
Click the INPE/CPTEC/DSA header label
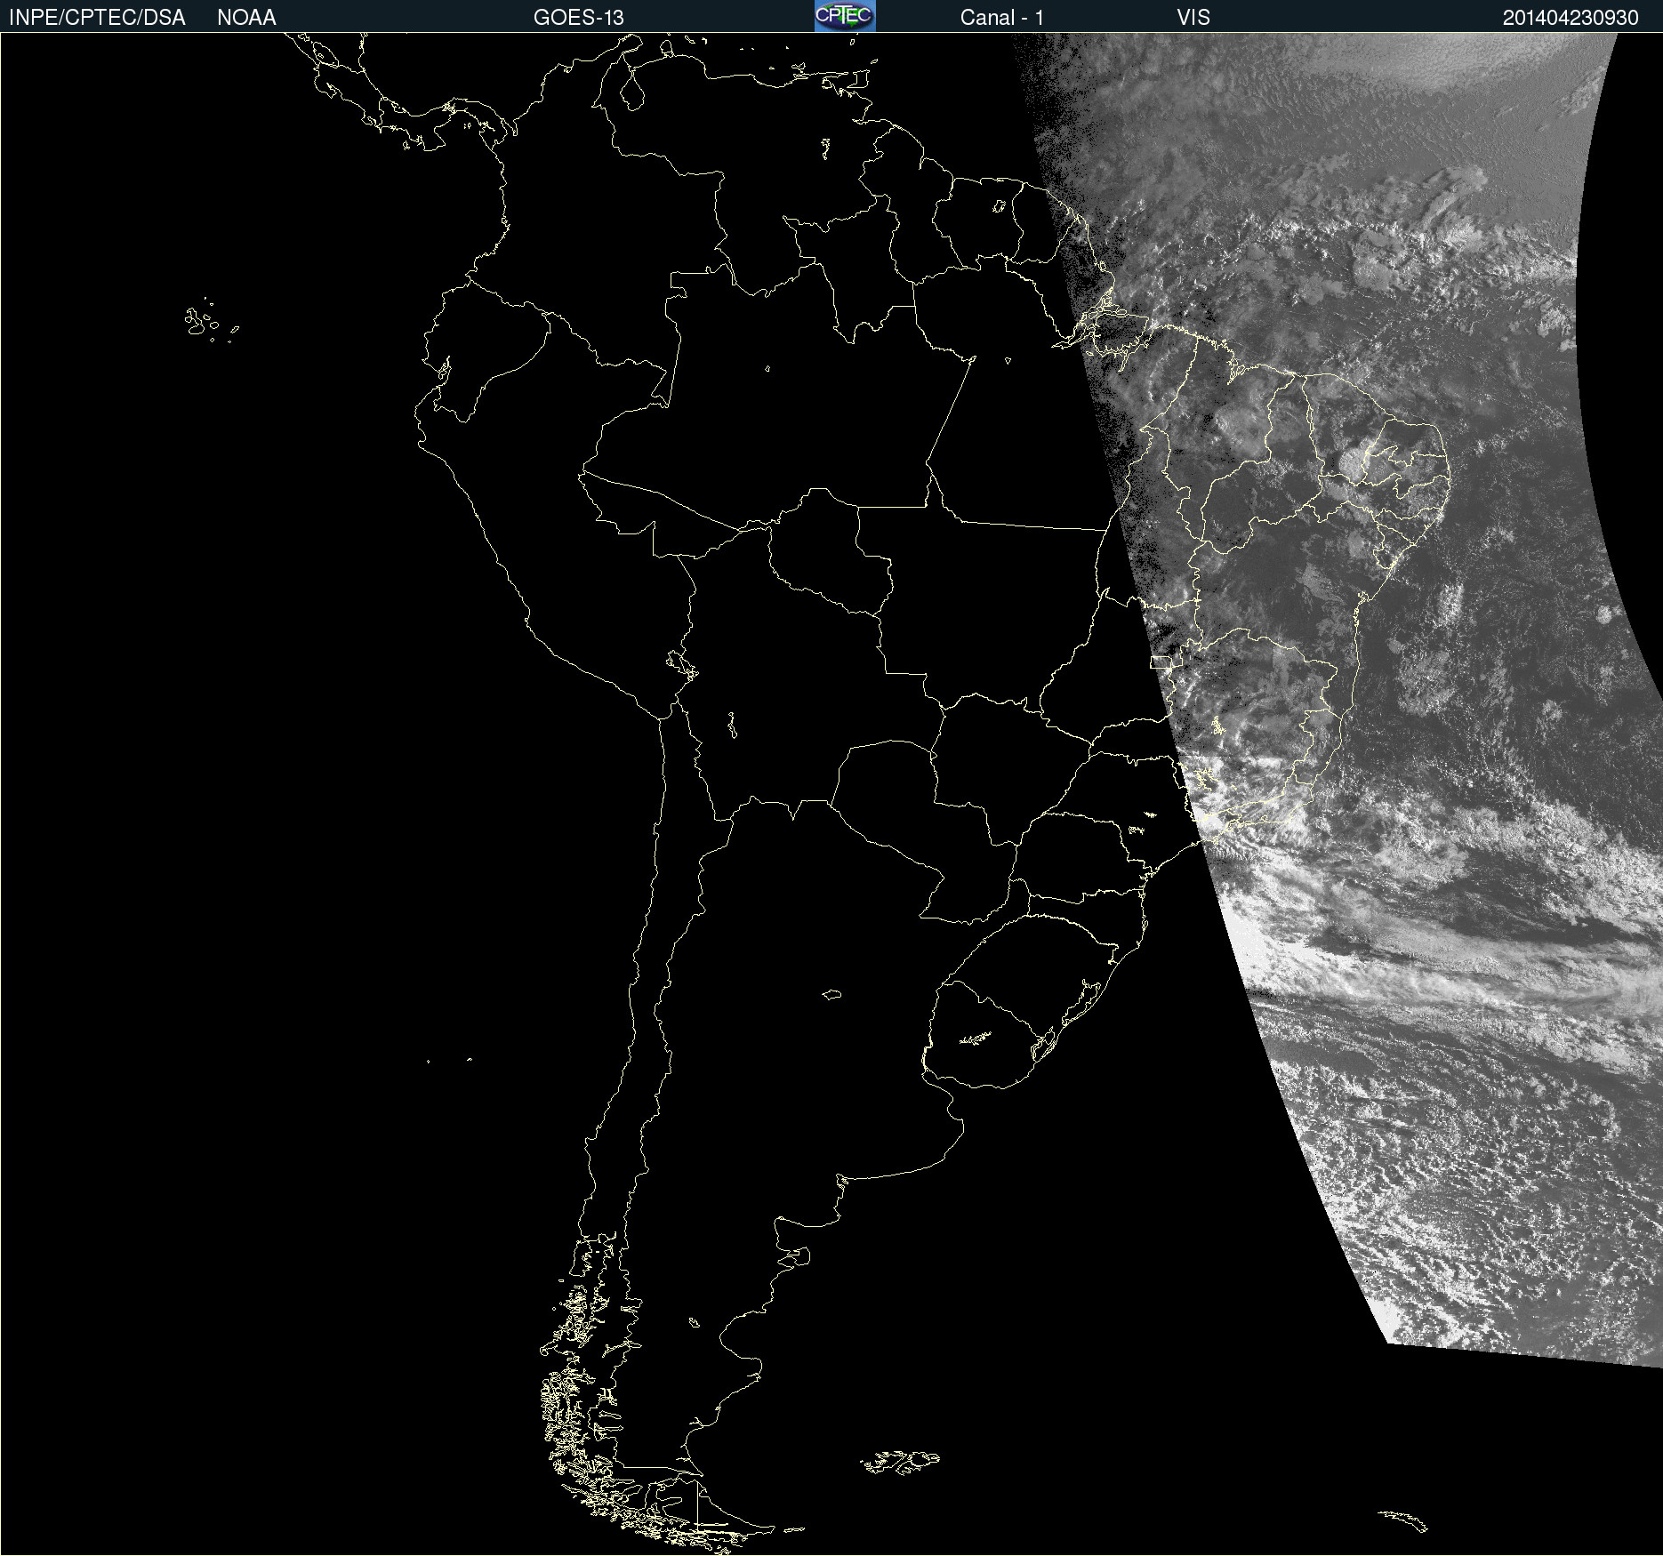tap(97, 18)
